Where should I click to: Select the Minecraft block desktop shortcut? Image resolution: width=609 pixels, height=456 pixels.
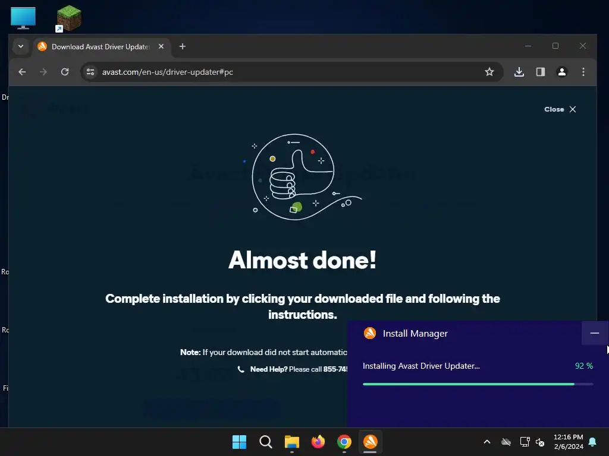[x=68, y=18]
